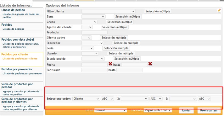Open the Zona dropdown
224x116 pixels.
[93, 17]
